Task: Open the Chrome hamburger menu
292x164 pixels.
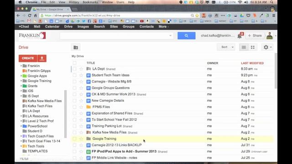Action: click(x=274, y=15)
